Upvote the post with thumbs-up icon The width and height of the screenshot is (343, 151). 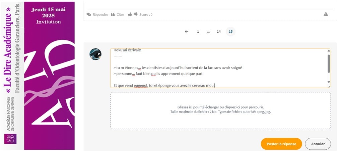130,14
